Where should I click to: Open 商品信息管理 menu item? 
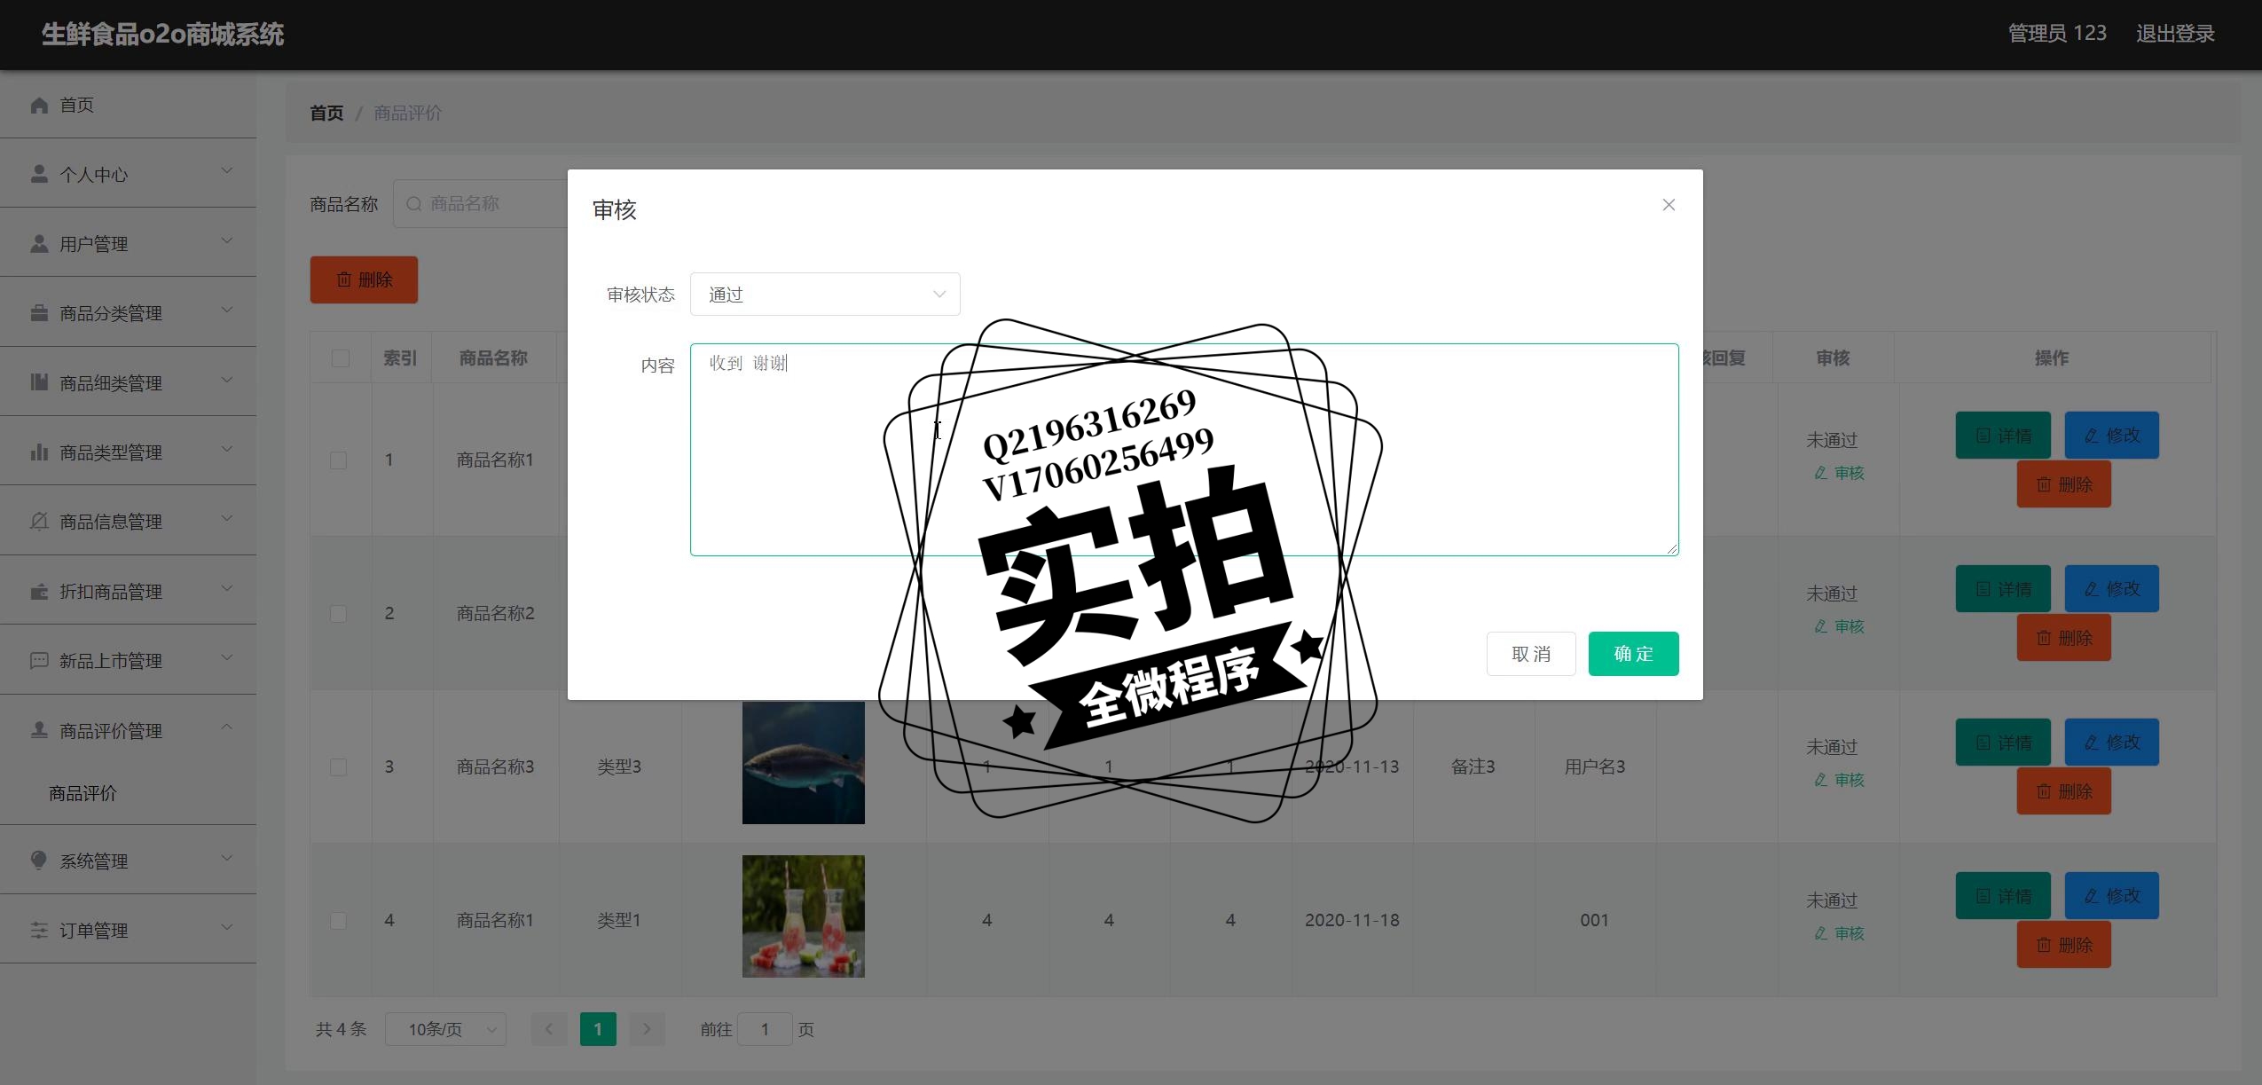click(128, 521)
